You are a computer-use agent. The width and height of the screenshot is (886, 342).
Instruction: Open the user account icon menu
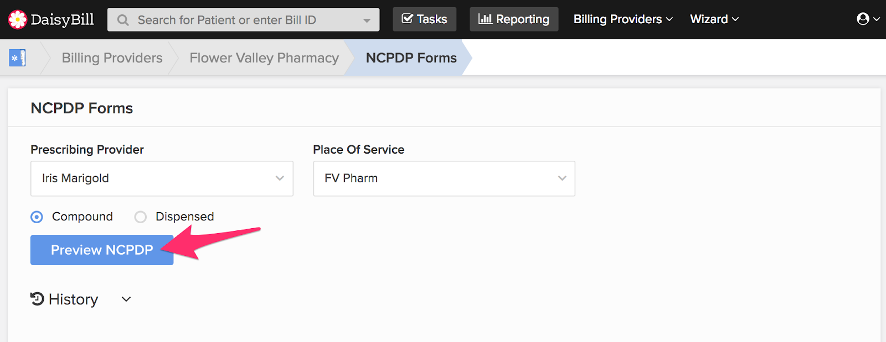pyautogui.click(x=868, y=19)
